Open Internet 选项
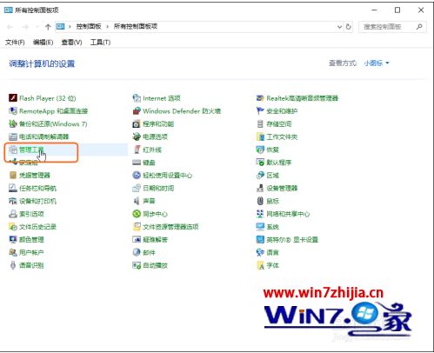The height and width of the screenshot is (353, 434). (157, 98)
